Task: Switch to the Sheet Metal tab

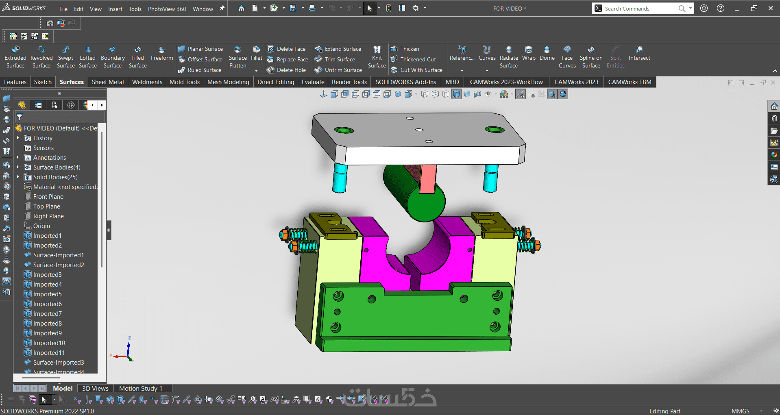Action: [108, 82]
